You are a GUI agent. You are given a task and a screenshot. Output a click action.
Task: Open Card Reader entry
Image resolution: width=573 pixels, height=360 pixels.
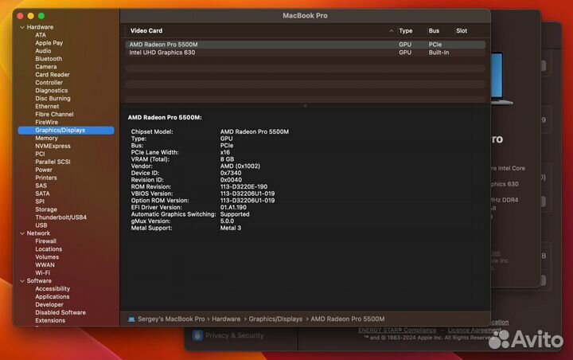pyautogui.click(x=53, y=75)
